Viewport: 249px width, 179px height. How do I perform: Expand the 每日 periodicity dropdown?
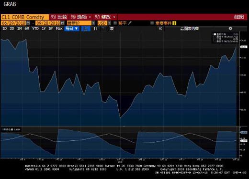(72, 29)
